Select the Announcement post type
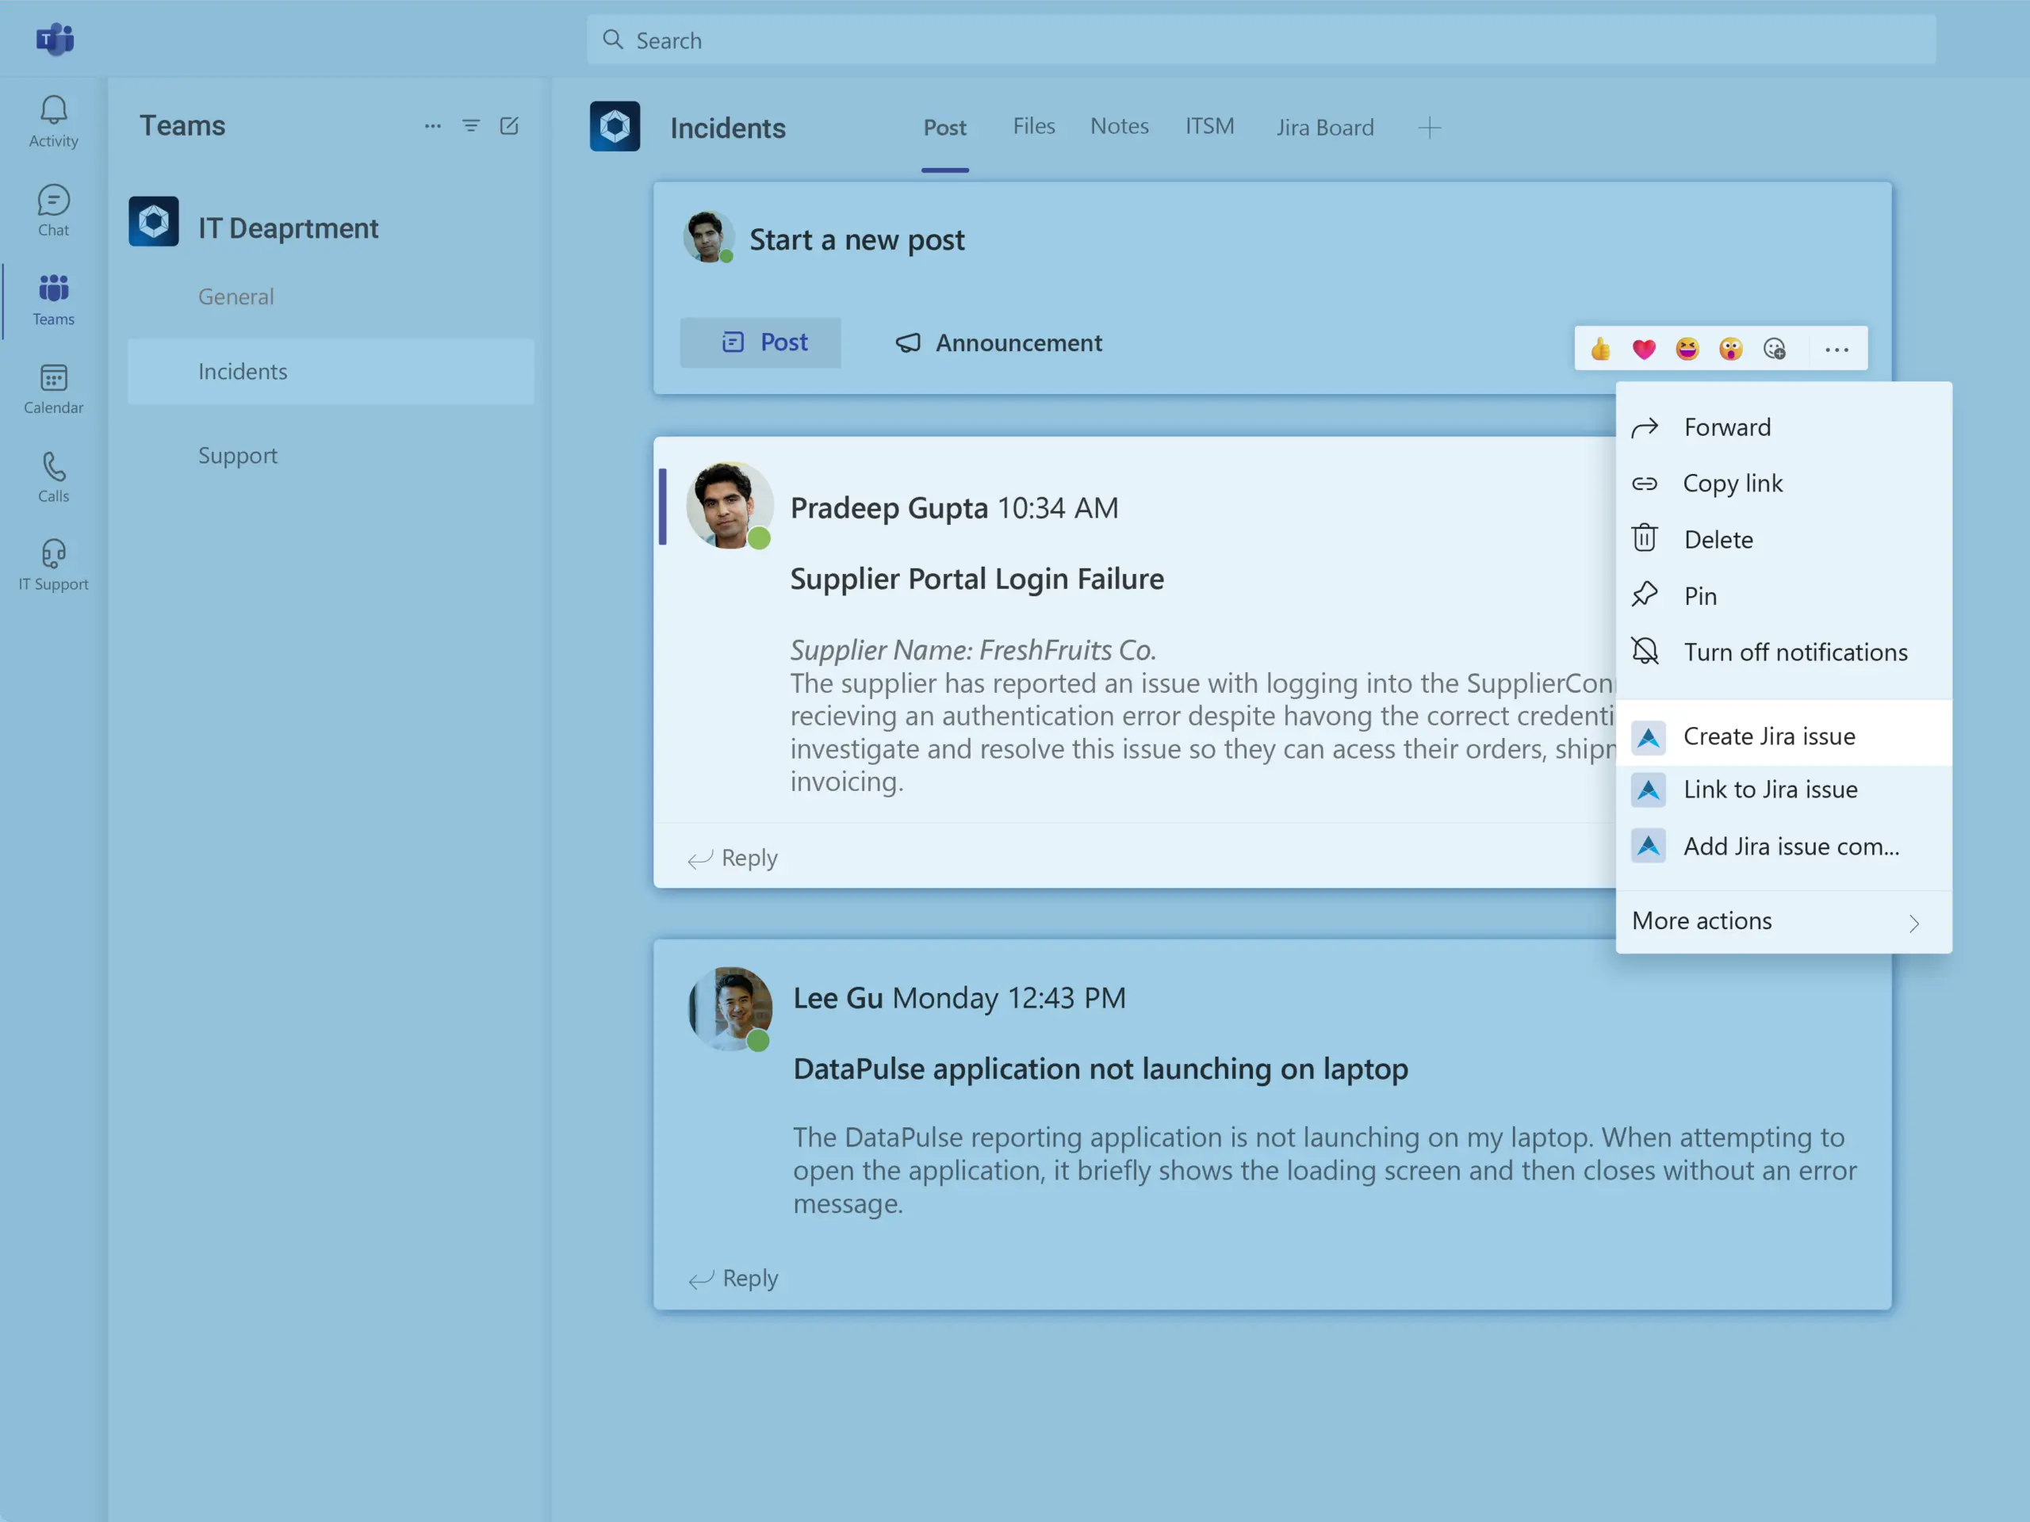Screen dimensions: 2030x1522 (998, 343)
